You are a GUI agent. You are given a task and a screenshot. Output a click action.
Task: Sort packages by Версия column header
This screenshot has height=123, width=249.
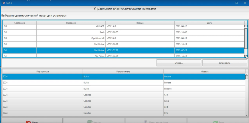click(140, 23)
